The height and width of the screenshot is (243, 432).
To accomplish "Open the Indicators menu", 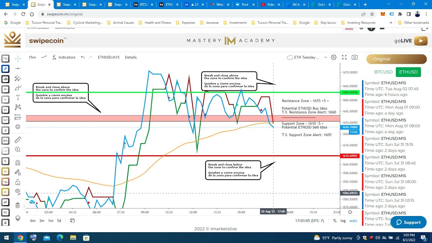I will click(x=63, y=57).
